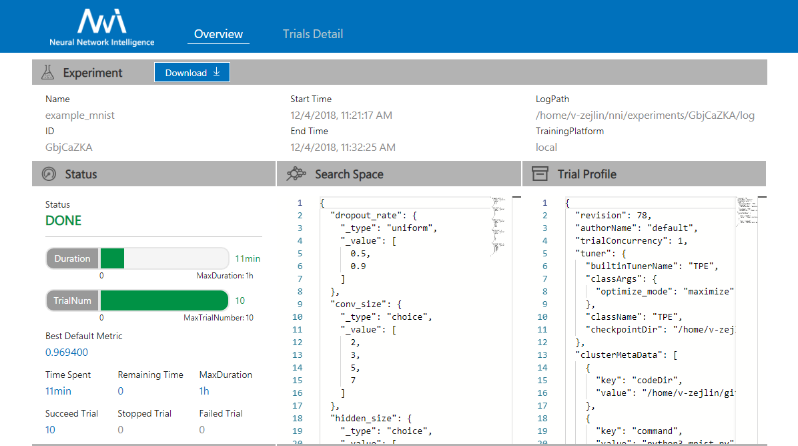Switch to the Overview tab

click(218, 33)
